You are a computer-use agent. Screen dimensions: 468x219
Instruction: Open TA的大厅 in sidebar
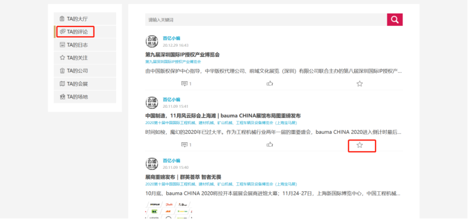(x=85, y=19)
